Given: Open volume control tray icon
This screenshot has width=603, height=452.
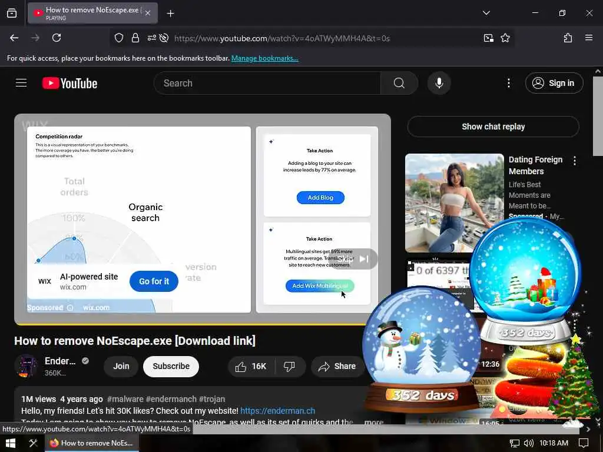Looking at the screenshot, I should click(x=528, y=443).
